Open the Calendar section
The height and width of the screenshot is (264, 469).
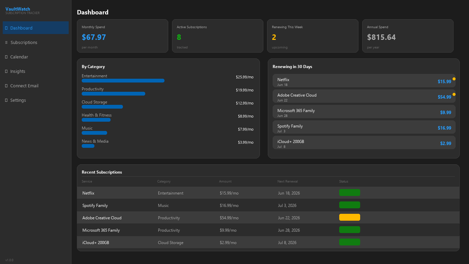(36, 57)
